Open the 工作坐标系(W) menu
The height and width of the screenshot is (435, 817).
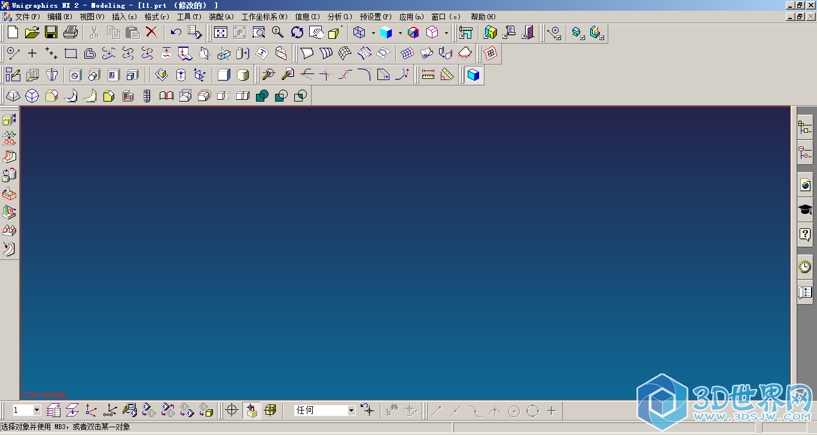pos(264,17)
